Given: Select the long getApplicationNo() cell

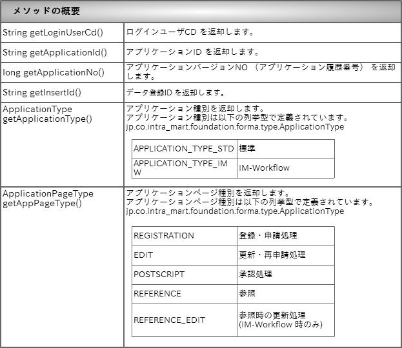Looking at the screenshot, I should [x=63, y=72].
